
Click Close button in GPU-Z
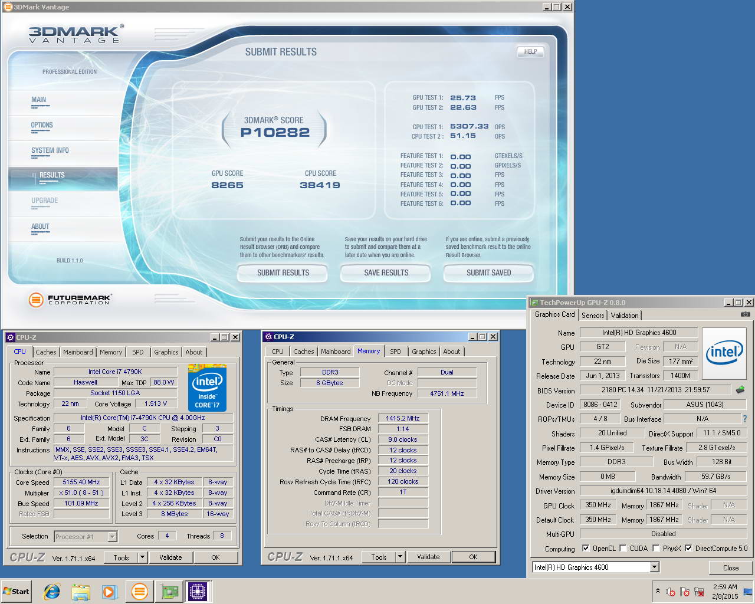click(x=731, y=567)
